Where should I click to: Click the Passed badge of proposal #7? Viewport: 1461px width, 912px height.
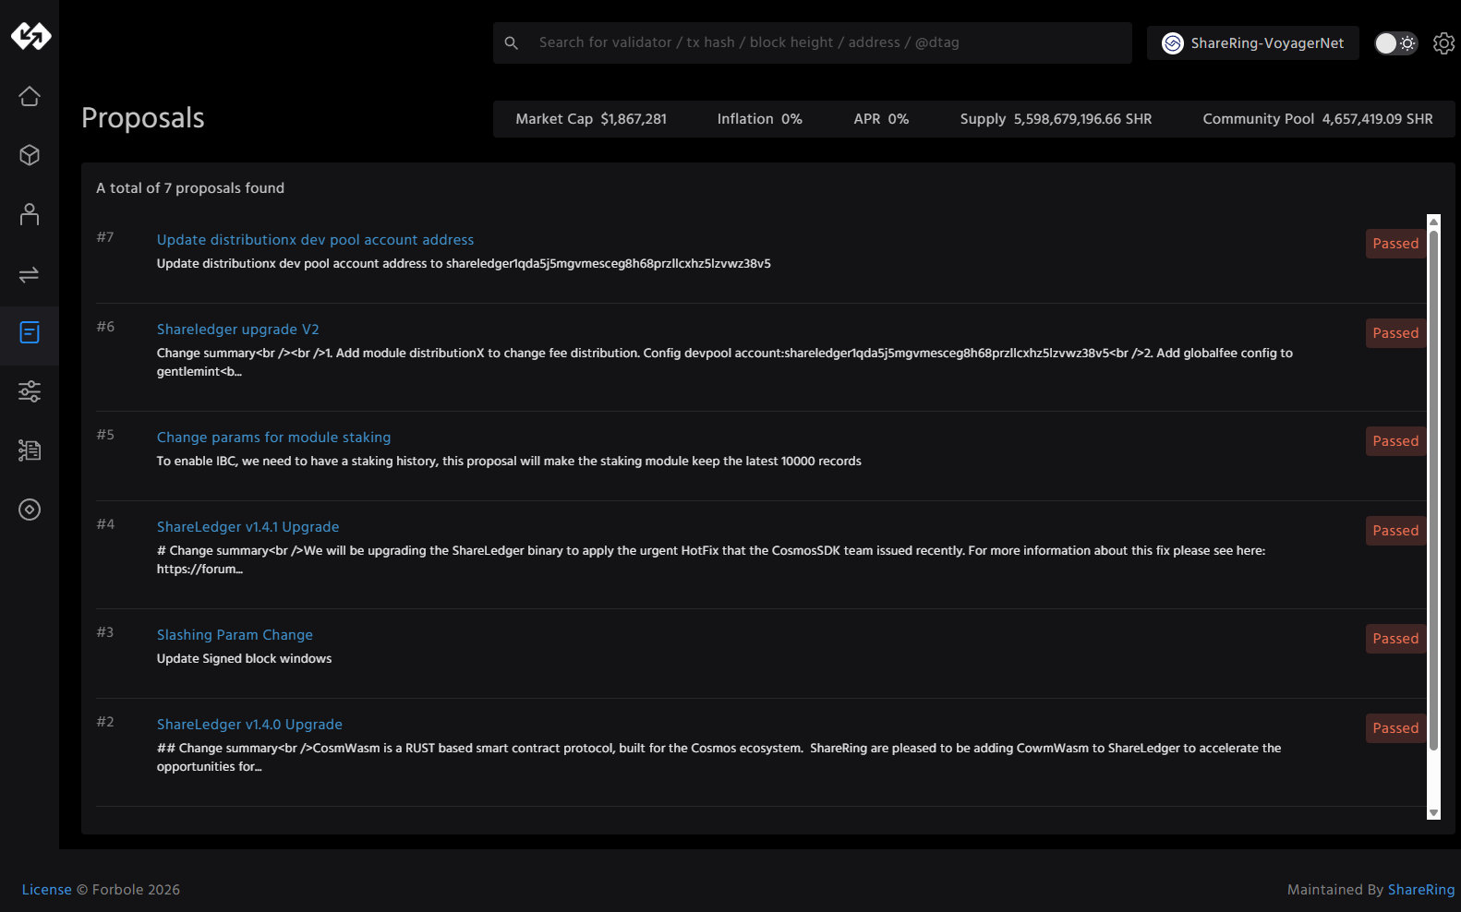(1395, 244)
